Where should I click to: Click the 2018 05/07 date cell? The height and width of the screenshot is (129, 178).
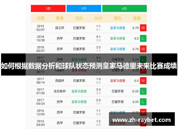click(x=41, y=49)
